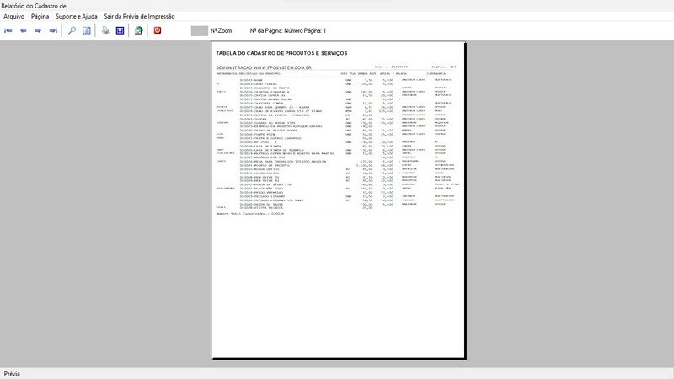Go to the first page arrow

coord(8,30)
